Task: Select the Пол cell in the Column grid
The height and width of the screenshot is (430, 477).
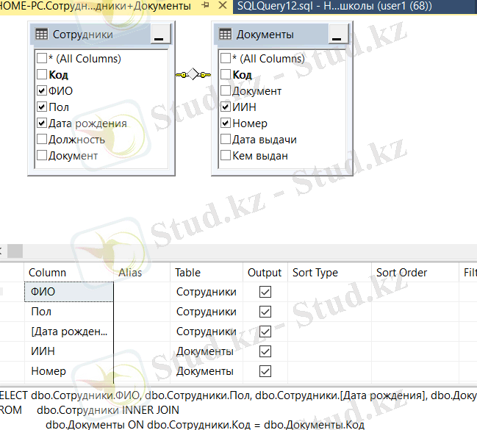Action: 69,312
